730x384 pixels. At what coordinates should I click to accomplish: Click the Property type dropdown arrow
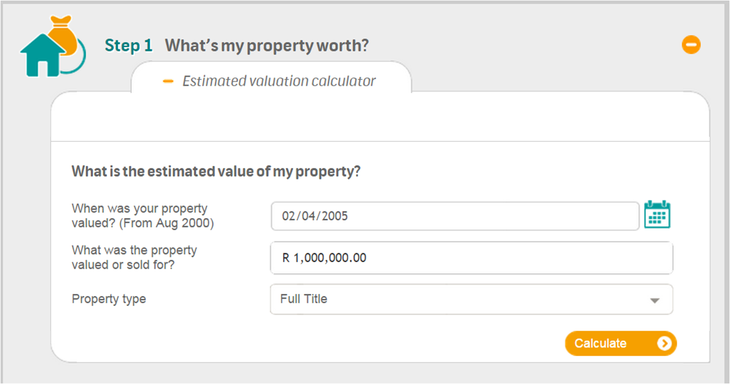coord(655,301)
